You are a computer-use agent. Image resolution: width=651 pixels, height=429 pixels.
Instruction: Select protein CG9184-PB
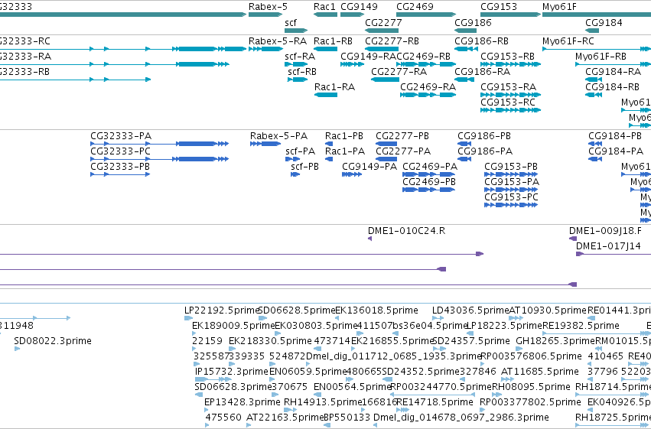click(x=595, y=144)
